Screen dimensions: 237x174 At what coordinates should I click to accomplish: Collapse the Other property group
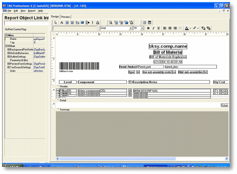(x=7, y=46)
